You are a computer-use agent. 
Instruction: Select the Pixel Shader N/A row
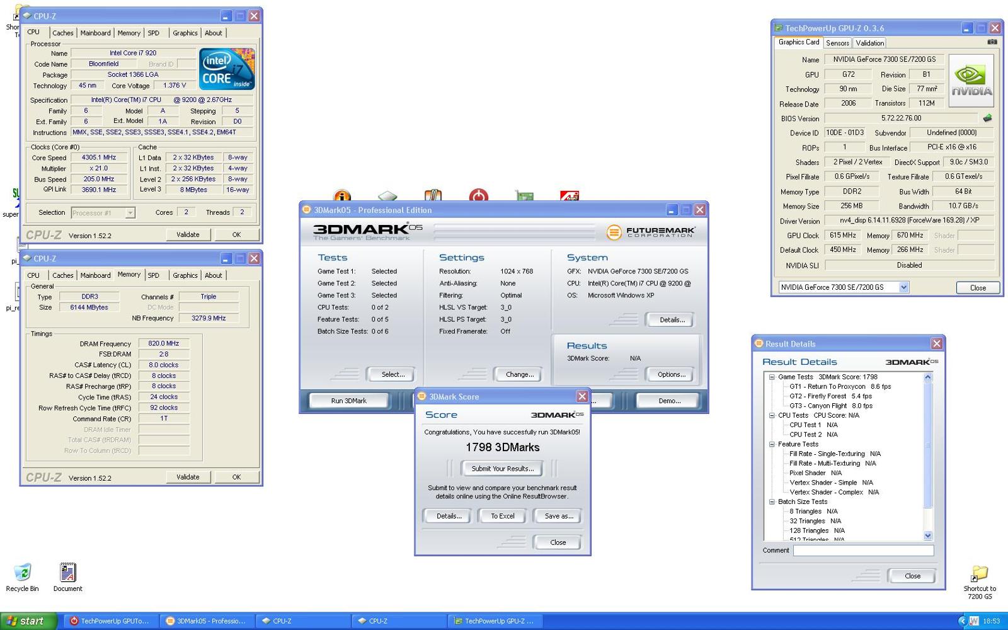click(815, 473)
